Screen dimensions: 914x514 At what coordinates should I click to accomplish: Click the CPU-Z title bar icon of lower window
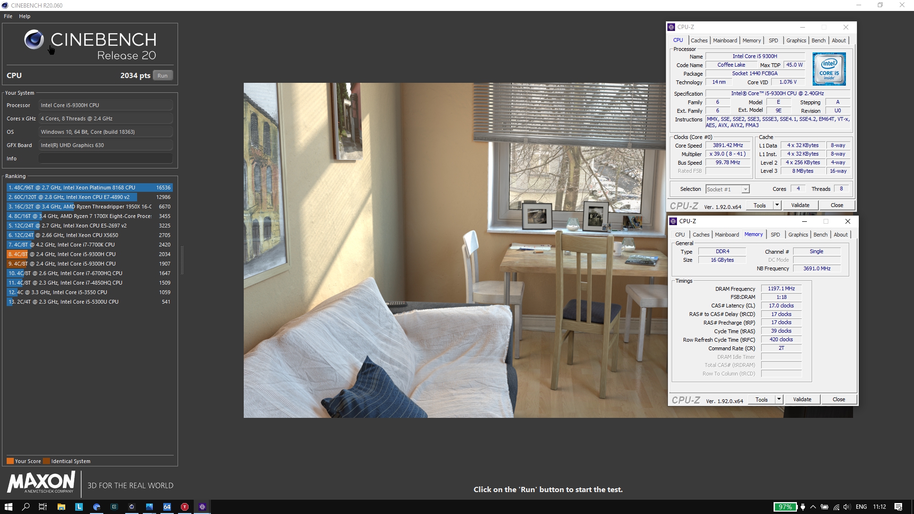(673, 221)
